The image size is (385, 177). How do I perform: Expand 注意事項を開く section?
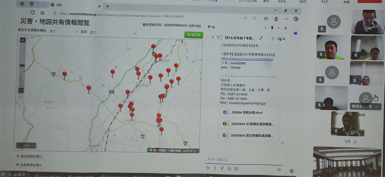point(29,165)
